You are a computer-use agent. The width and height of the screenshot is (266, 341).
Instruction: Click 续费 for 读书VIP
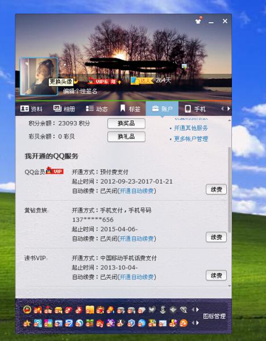click(x=216, y=276)
